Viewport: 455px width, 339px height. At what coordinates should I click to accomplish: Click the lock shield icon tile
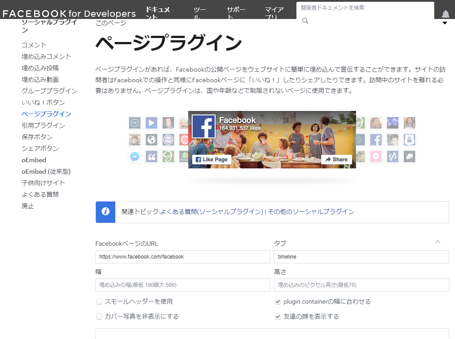[409, 140]
